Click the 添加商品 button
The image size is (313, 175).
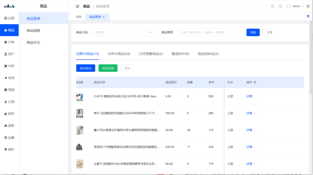coord(85,68)
